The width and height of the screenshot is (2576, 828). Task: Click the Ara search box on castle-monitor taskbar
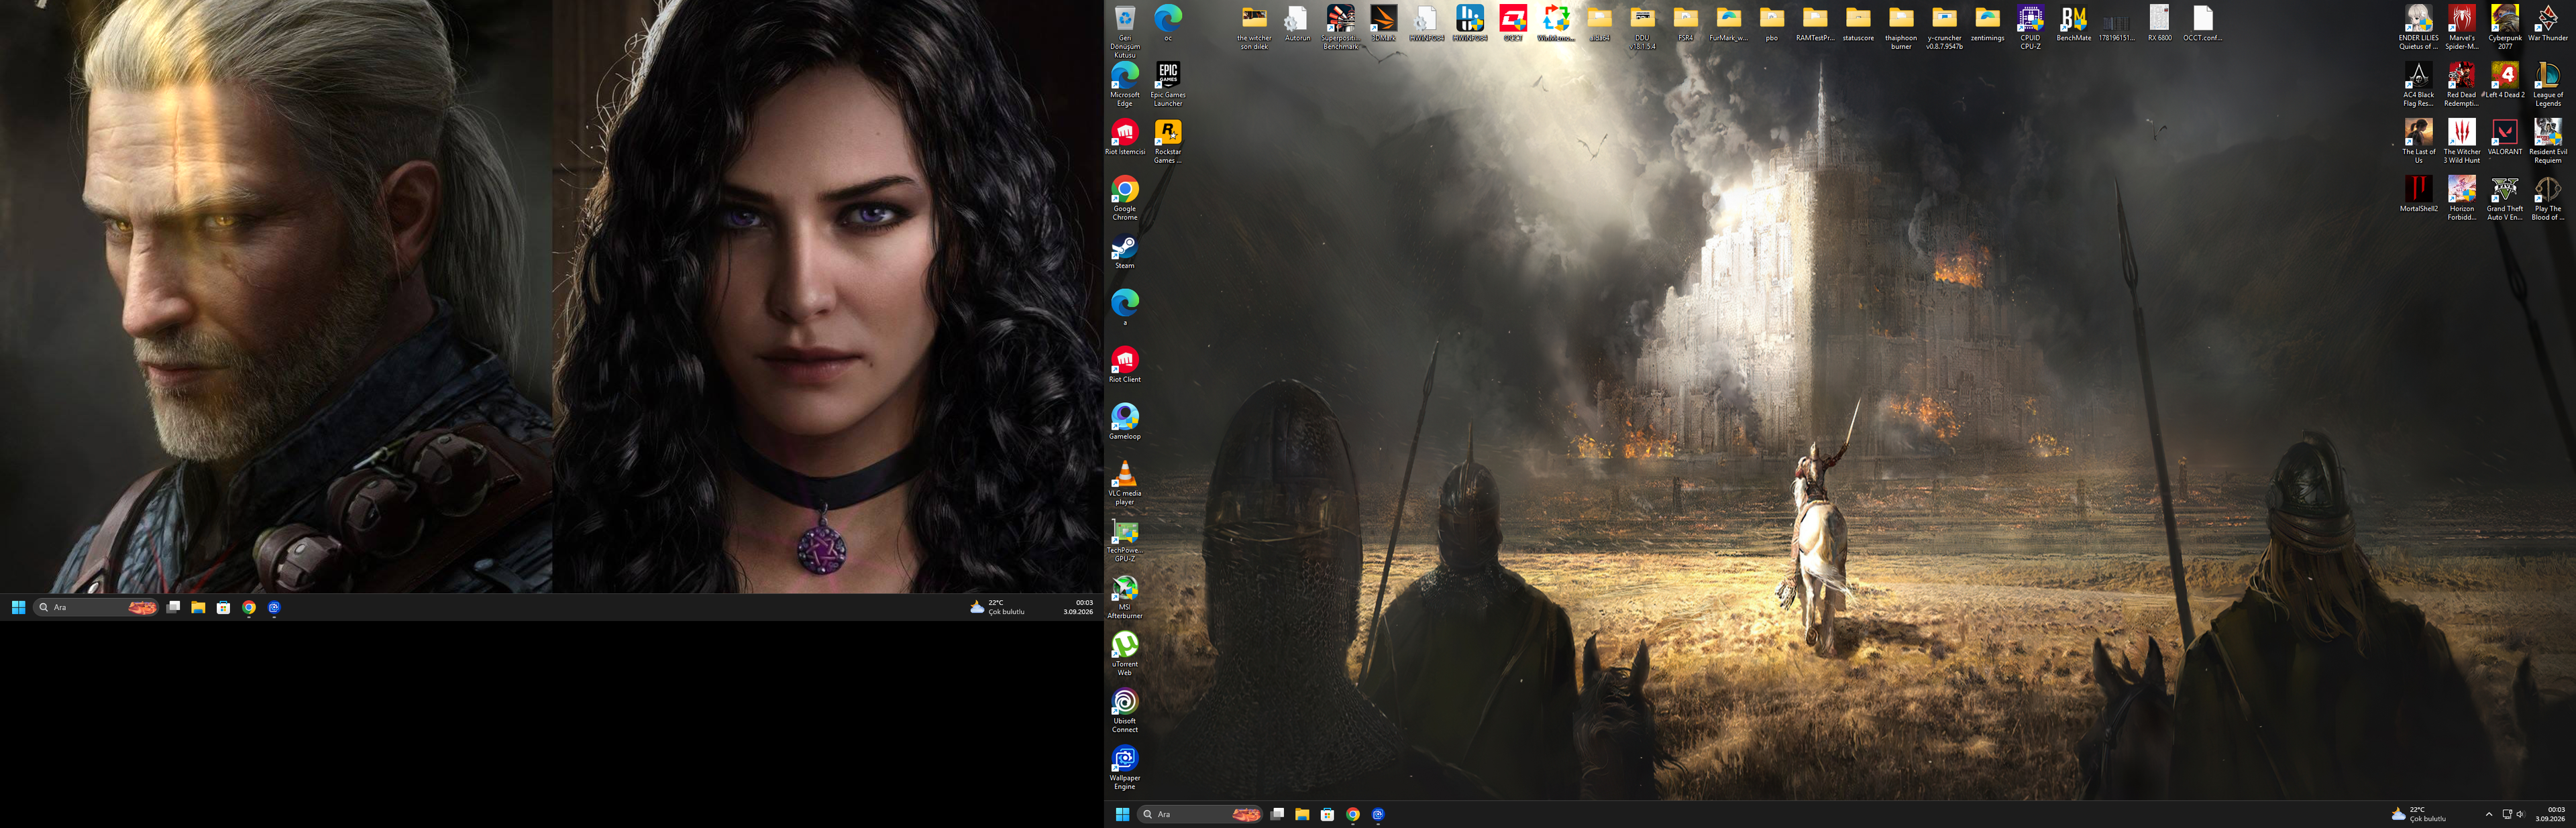pyautogui.click(x=1200, y=814)
